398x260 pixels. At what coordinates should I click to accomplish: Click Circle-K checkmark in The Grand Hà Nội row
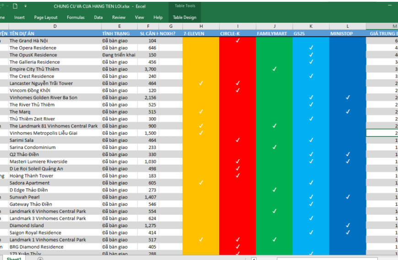pyautogui.click(x=237, y=40)
